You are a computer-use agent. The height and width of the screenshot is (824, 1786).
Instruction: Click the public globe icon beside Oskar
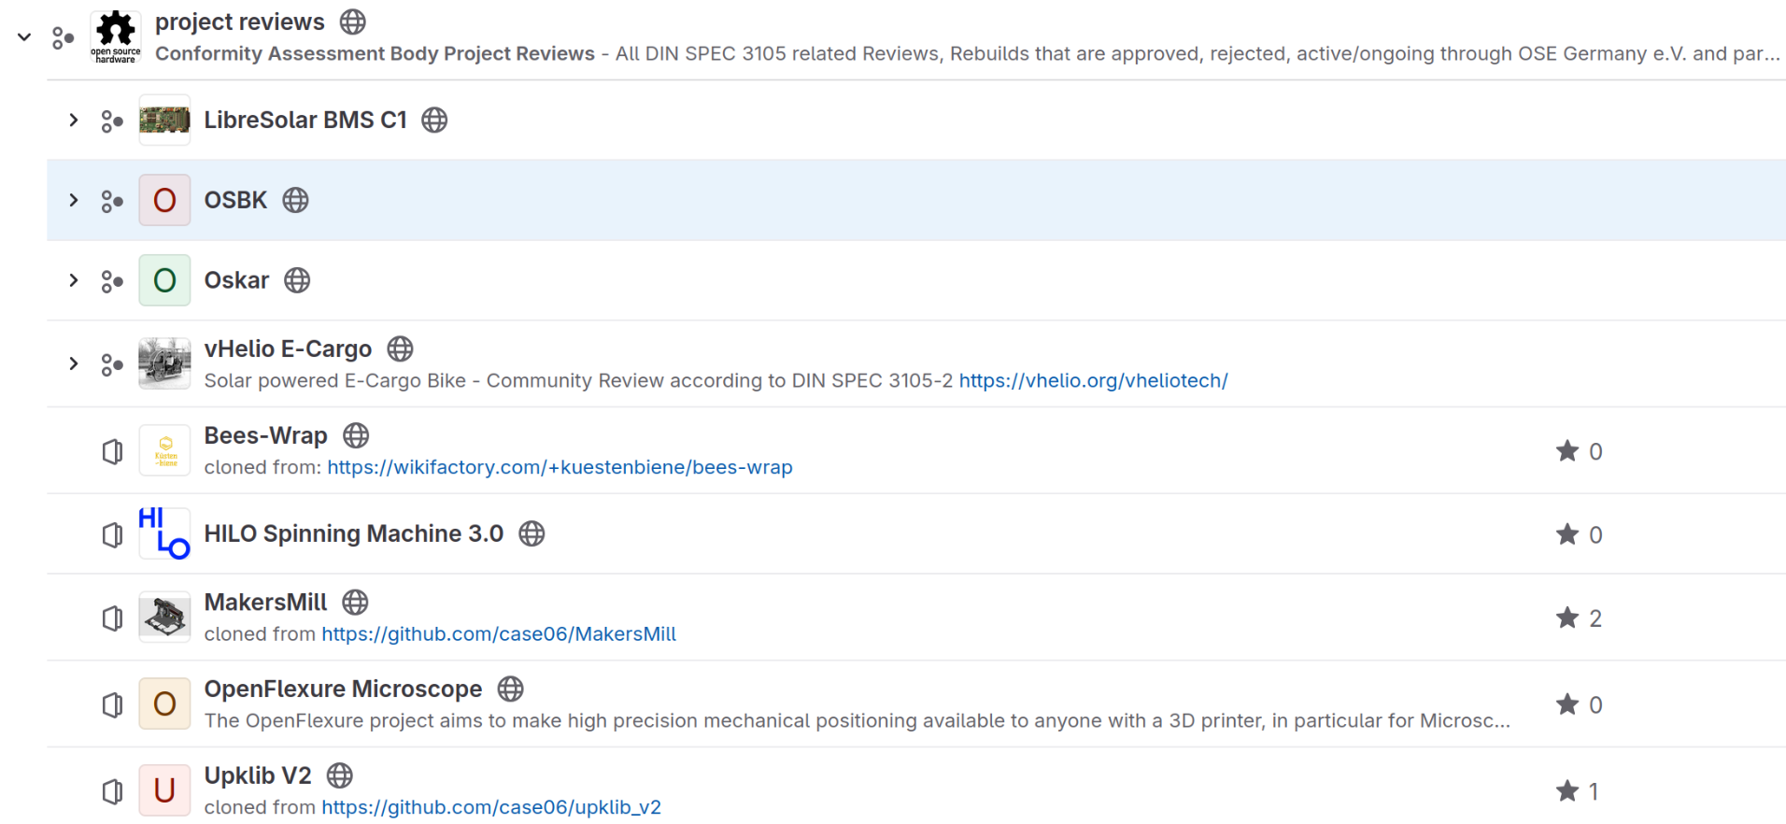(x=297, y=280)
